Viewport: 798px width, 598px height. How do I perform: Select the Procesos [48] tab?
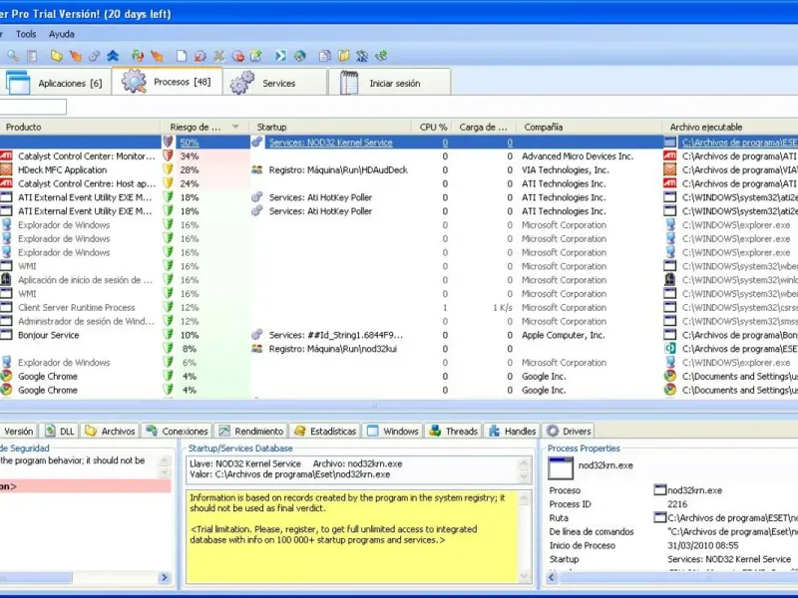(x=168, y=82)
